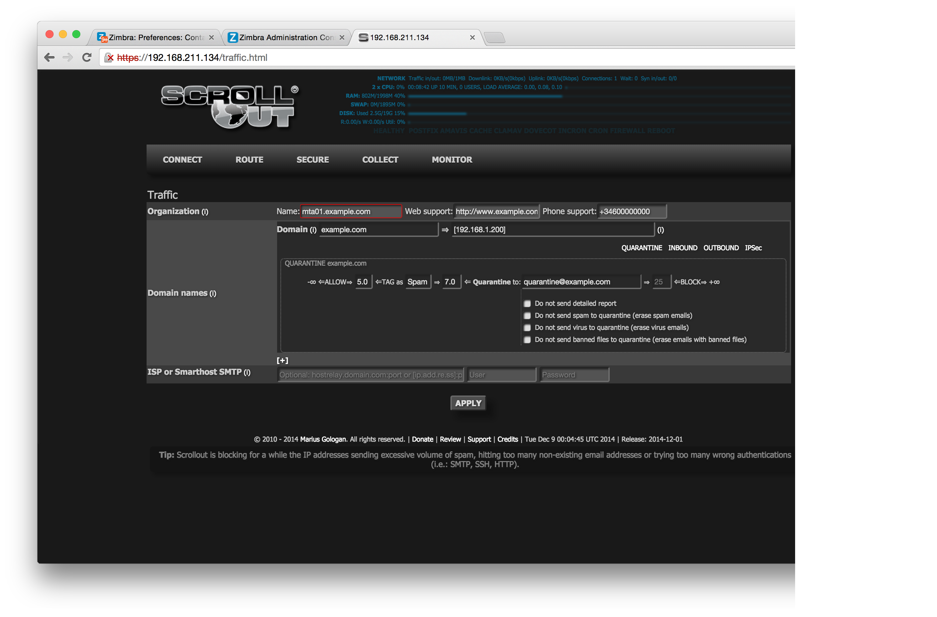
Task: Click the insecure SSL warning icon in address bar
Action: coord(109,58)
